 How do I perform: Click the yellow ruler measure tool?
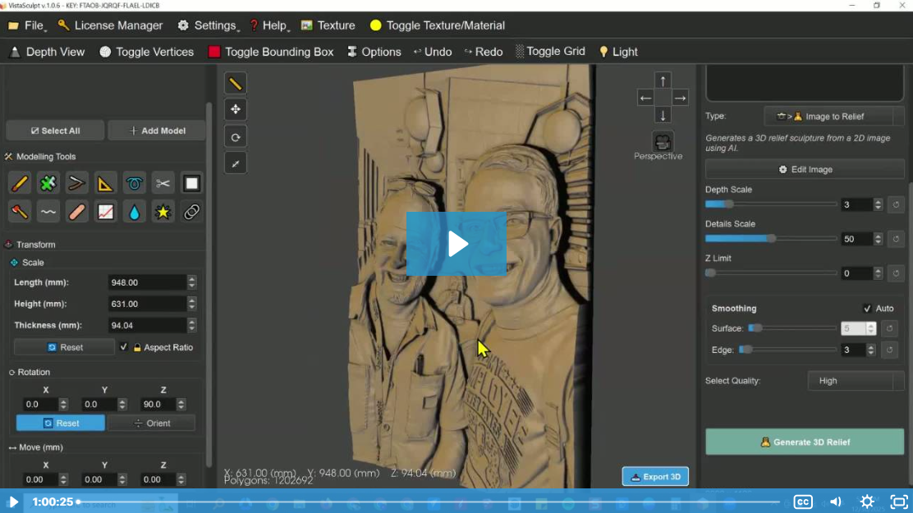click(236, 84)
